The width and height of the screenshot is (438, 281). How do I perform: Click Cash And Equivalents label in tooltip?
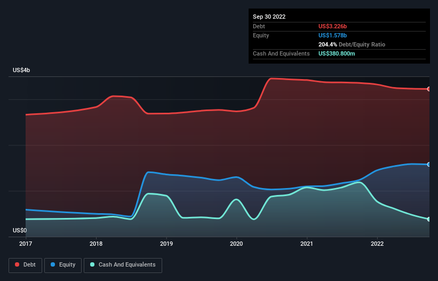pos(281,53)
